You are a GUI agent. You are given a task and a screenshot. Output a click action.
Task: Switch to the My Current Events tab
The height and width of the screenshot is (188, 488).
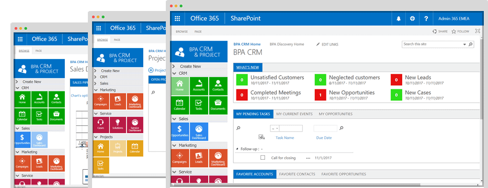coord(294,114)
